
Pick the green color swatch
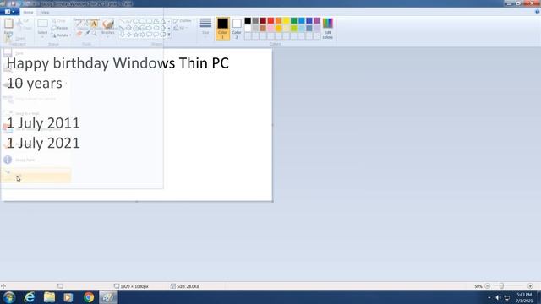click(x=294, y=20)
